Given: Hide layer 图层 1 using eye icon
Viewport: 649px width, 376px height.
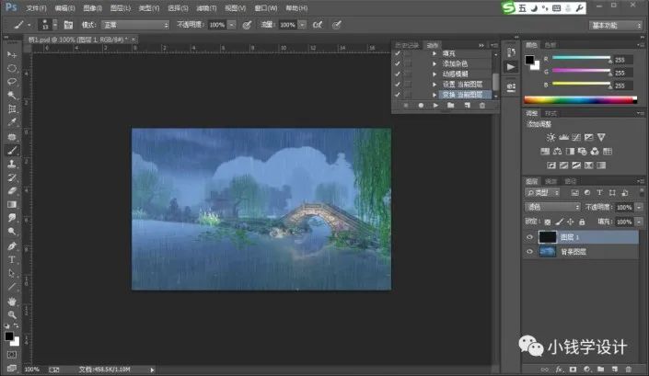Looking at the screenshot, I should pos(529,237).
